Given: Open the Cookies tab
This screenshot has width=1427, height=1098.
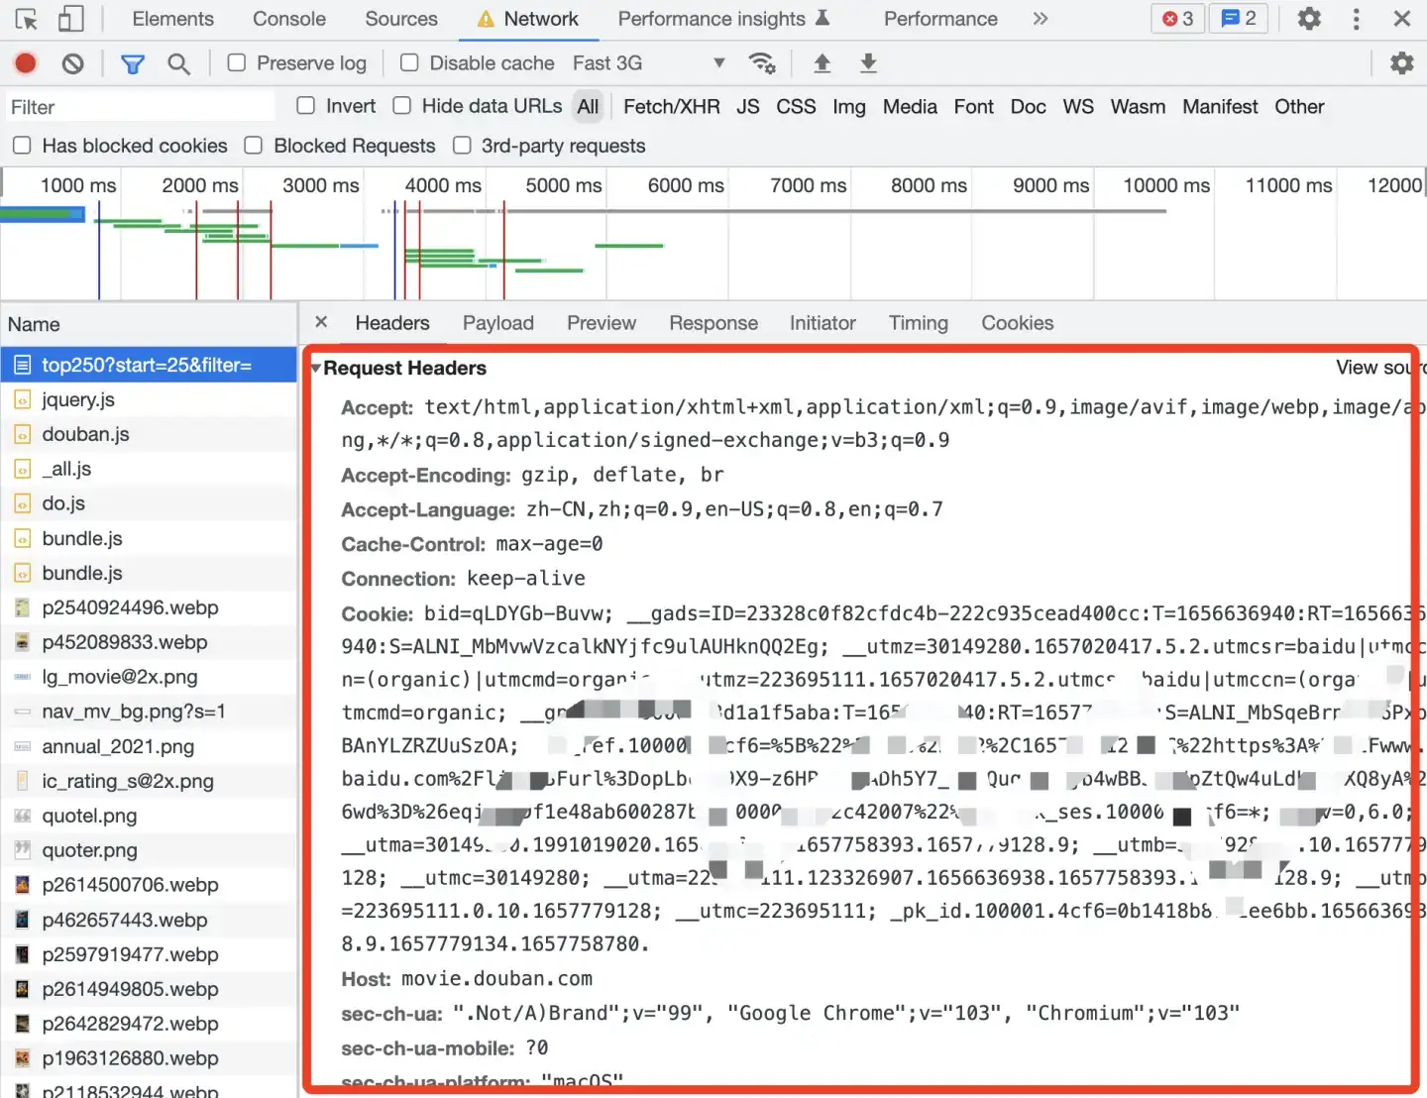Looking at the screenshot, I should 1018,323.
